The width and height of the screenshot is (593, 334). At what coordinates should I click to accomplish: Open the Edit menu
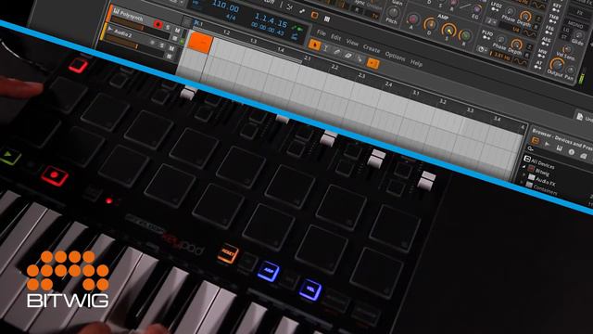[335, 37]
